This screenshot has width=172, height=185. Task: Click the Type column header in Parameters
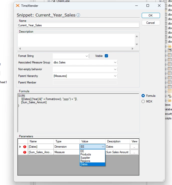[66, 141]
